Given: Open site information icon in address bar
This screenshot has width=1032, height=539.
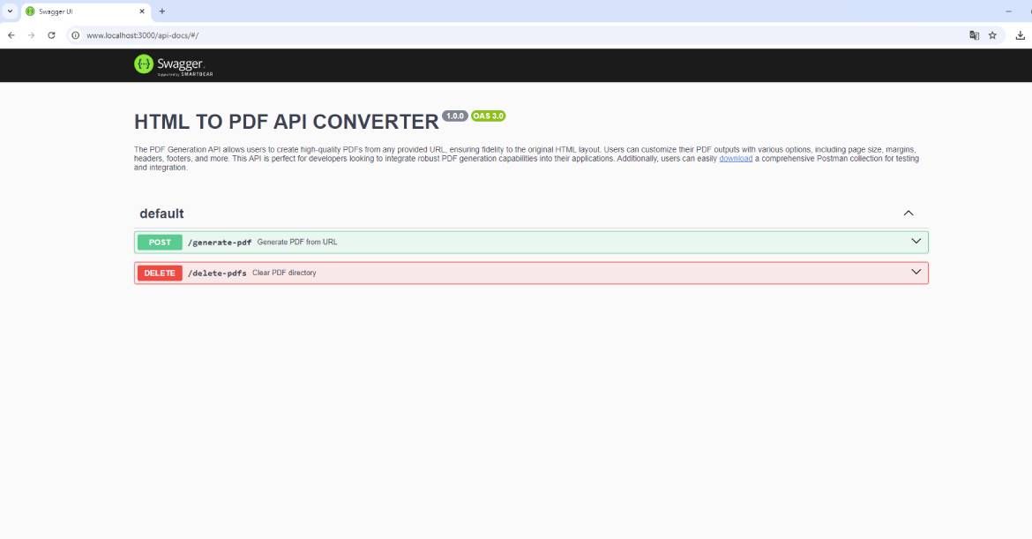Looking at the screenshot, I should (76, 35).
